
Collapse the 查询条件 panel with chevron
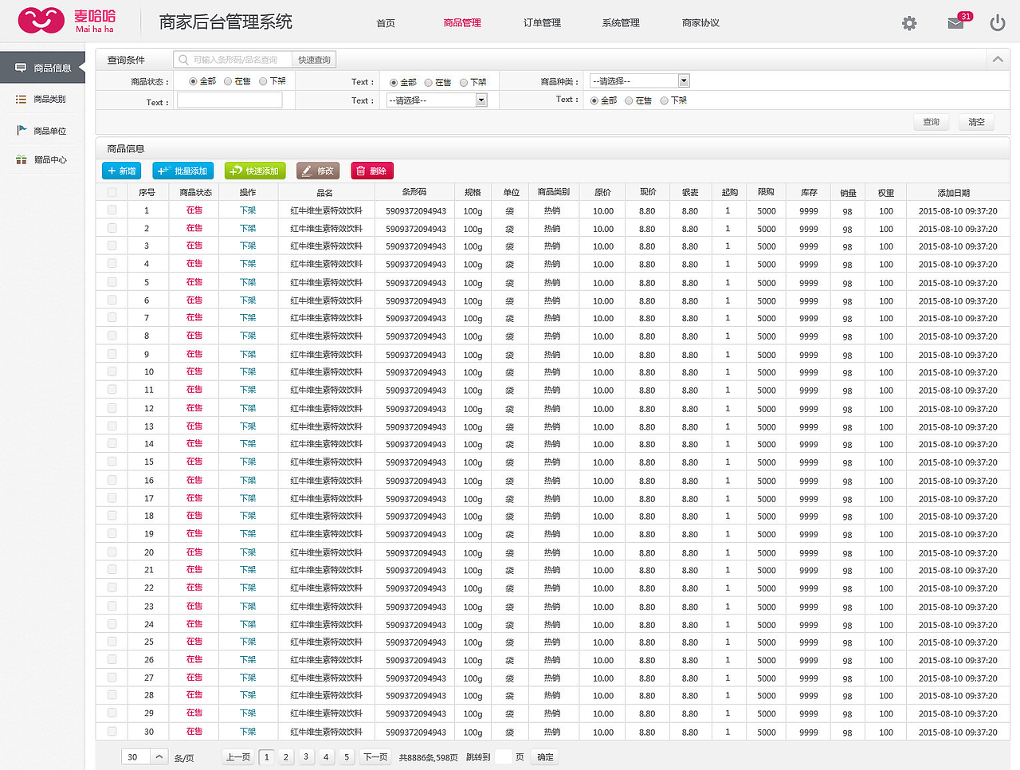[998, 60]
